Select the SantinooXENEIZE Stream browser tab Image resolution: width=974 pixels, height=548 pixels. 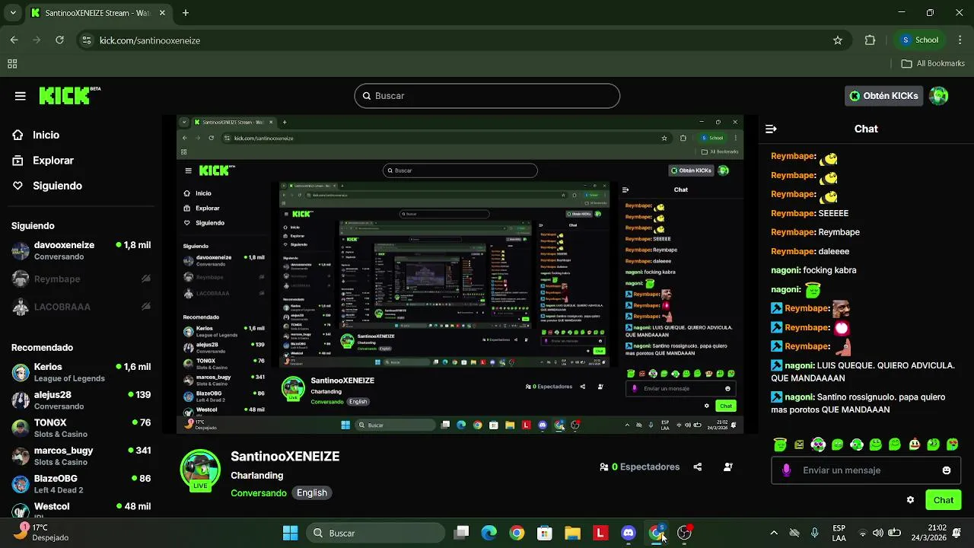[x=98, y=13]
